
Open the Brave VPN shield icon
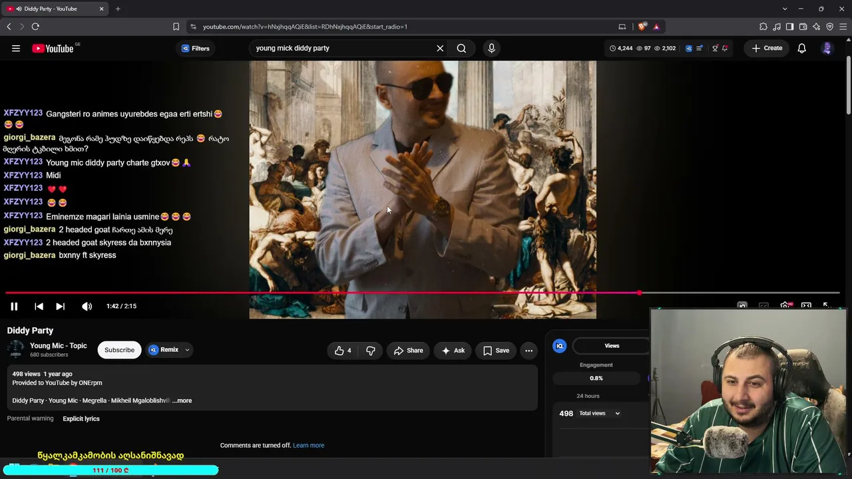[x=829, y=27]
